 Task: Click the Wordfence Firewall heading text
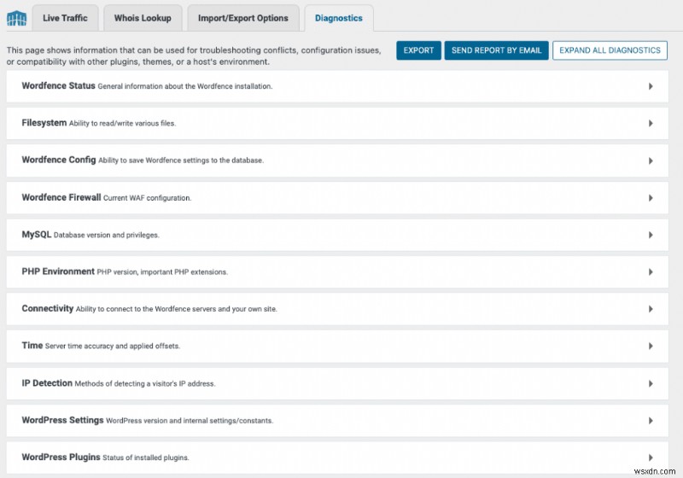(61, 197)
